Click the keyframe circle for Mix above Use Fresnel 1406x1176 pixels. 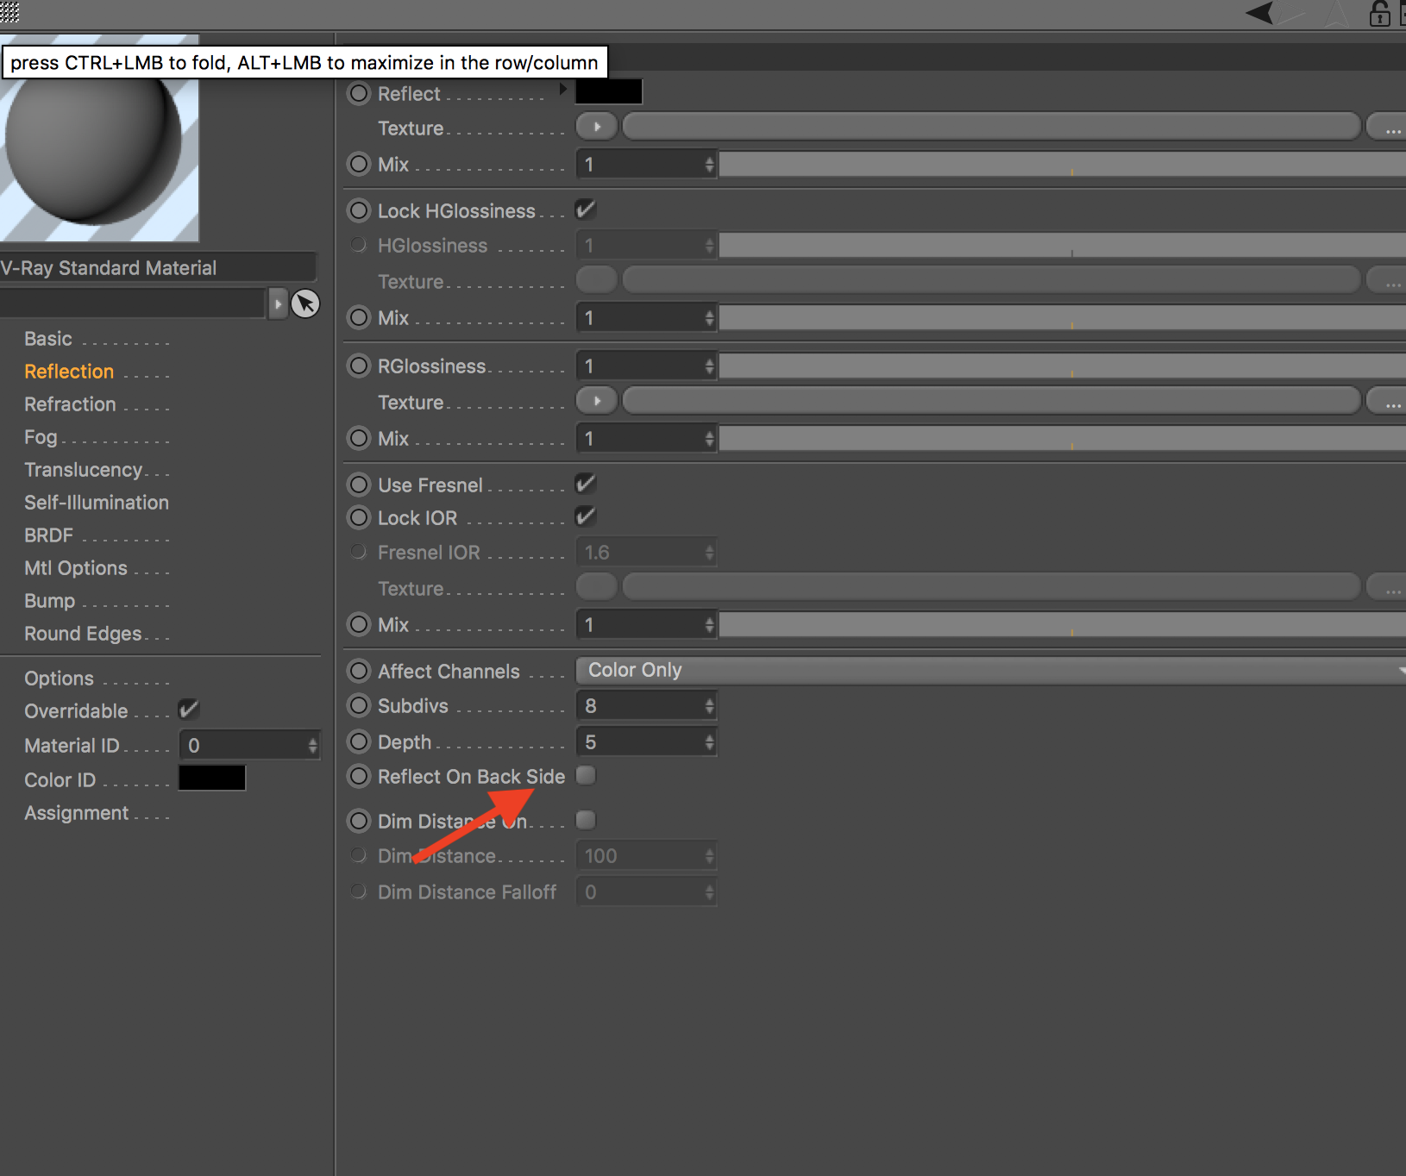click(x=359, y=438)
